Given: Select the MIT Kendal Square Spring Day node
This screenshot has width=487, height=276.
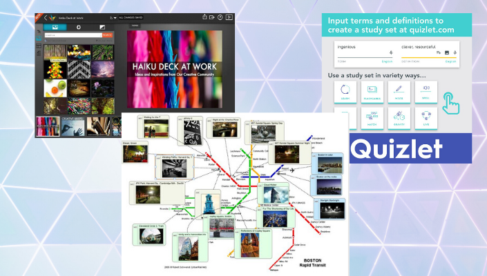Looking at the screenshot, I should point(265,132).
